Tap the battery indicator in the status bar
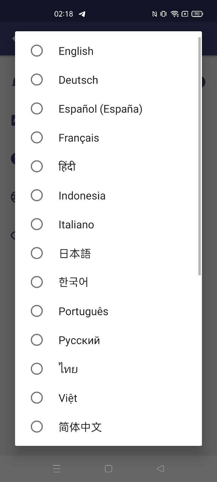Image resolution: width=217 pixels, height=482 pixels. (x=197, y=14)
